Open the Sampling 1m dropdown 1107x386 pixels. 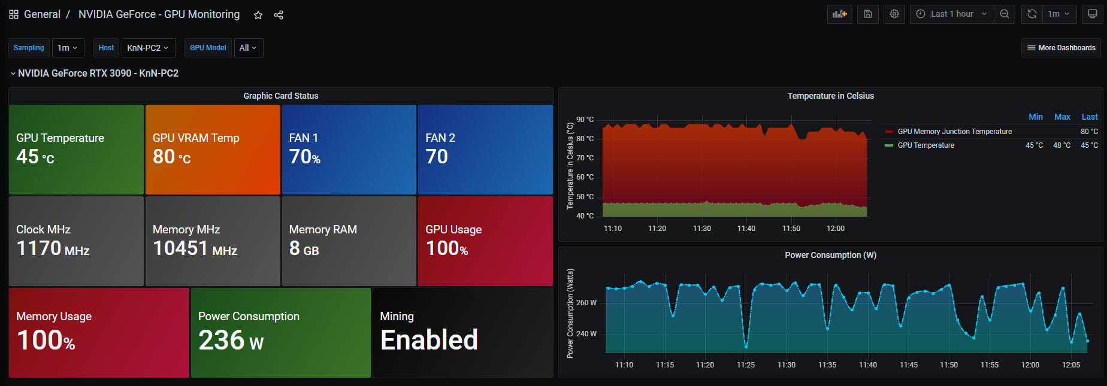(68, 48)
